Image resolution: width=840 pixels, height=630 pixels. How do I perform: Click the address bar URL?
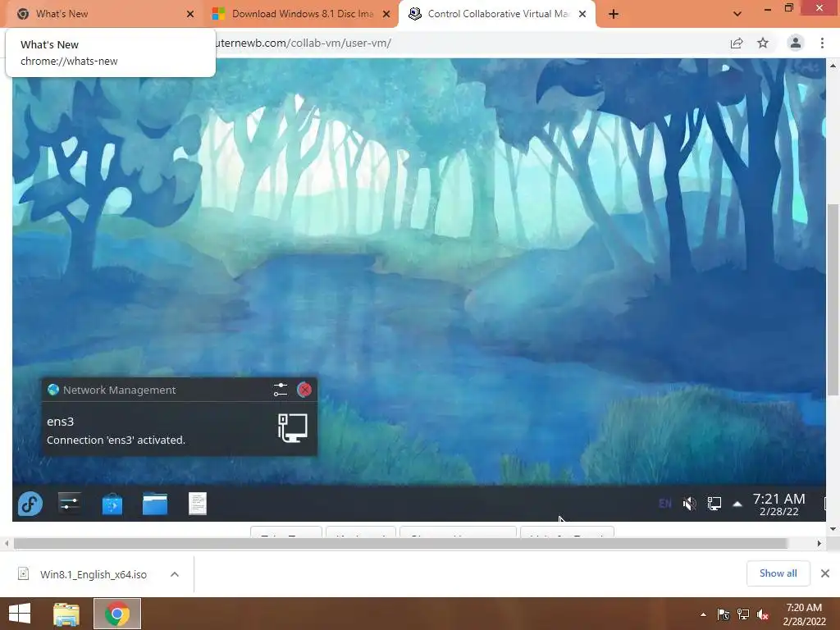304,43
